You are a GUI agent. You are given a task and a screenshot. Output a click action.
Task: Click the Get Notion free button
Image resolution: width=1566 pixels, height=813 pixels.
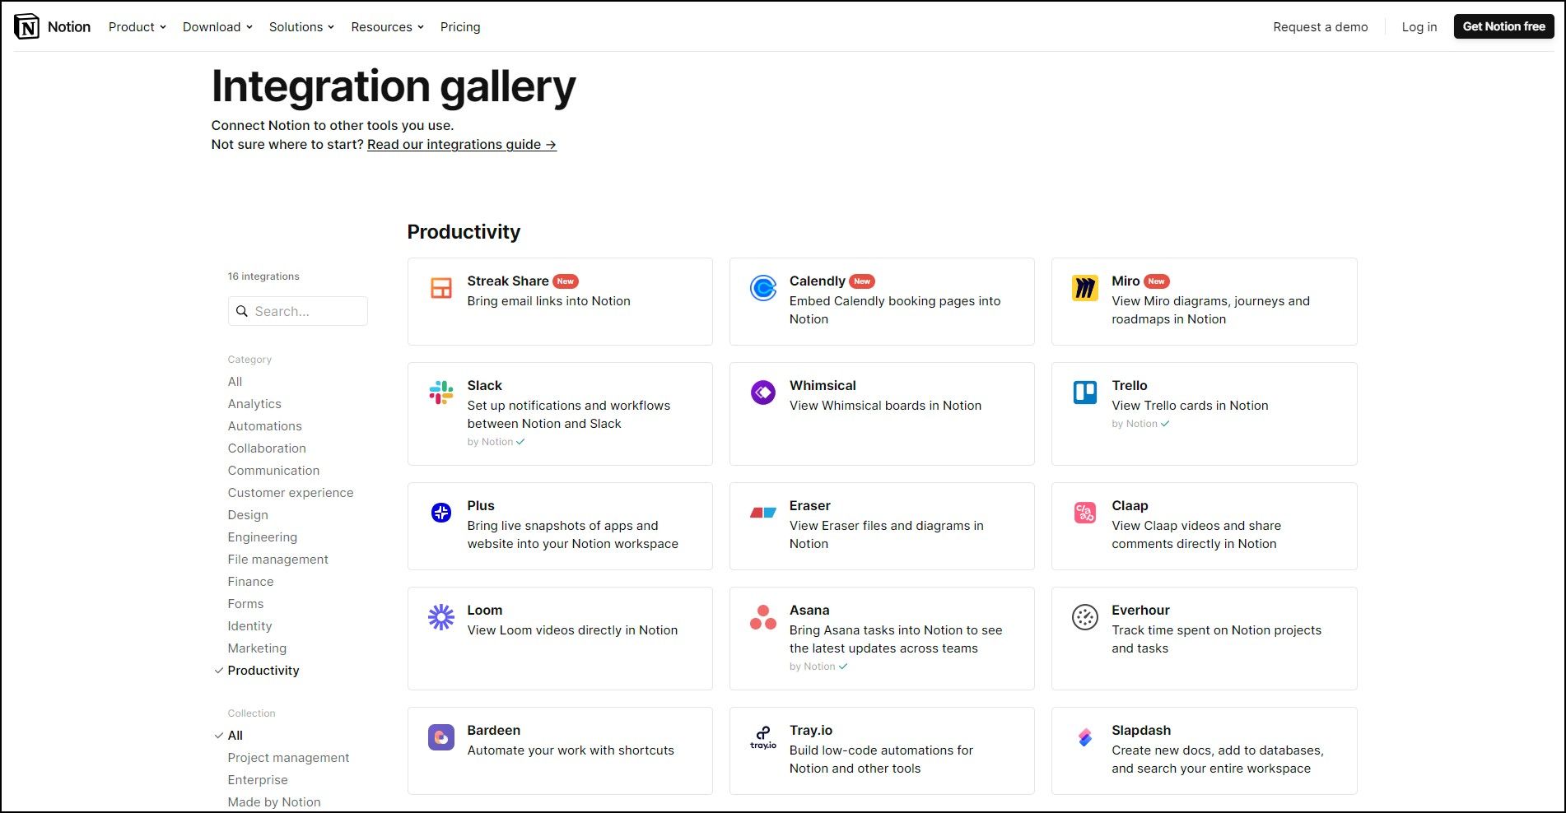pyautogui.click(x=1503, y=26)
